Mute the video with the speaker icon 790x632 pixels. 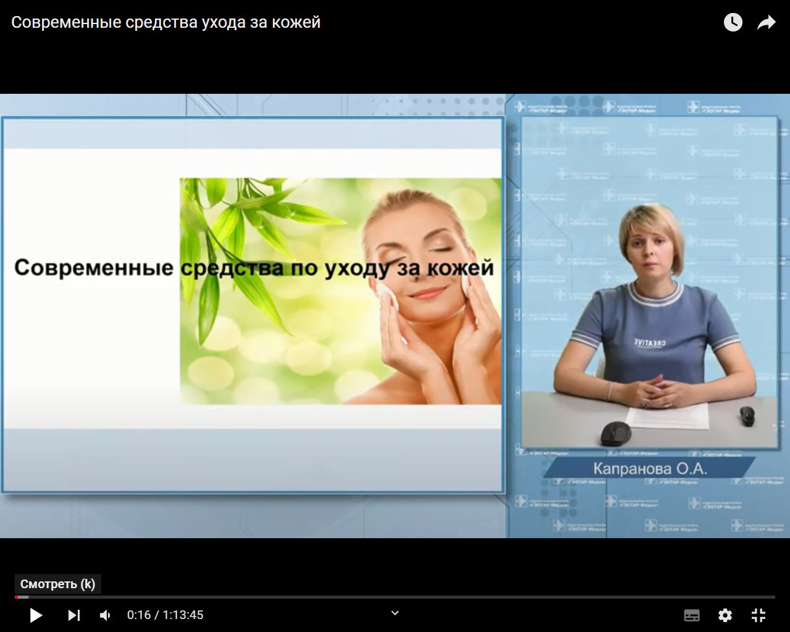[x=106, y=615]
